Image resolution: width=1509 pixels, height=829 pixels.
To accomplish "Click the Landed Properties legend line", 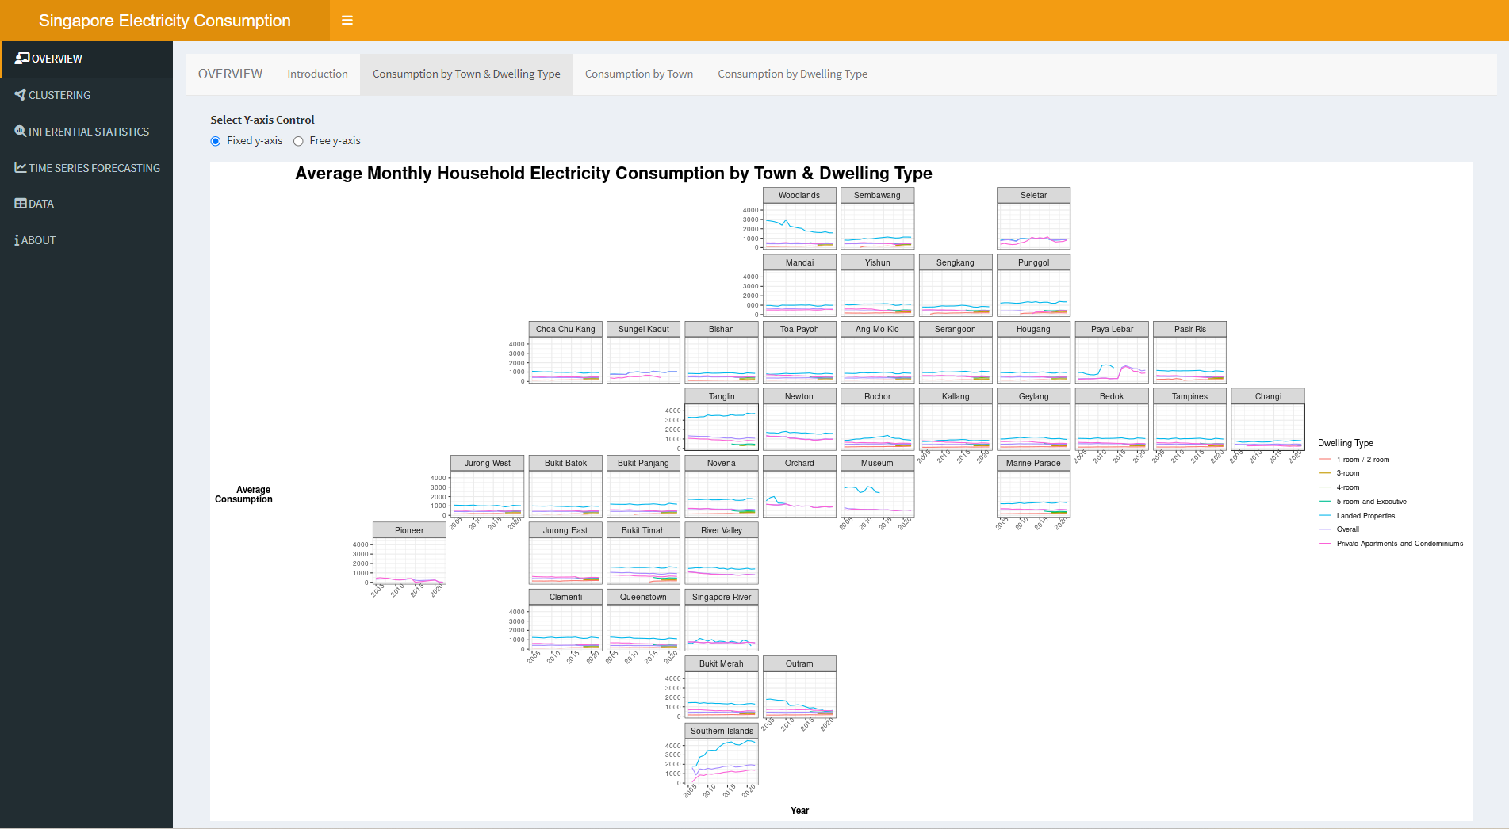I will click(x=1325, y=516).
